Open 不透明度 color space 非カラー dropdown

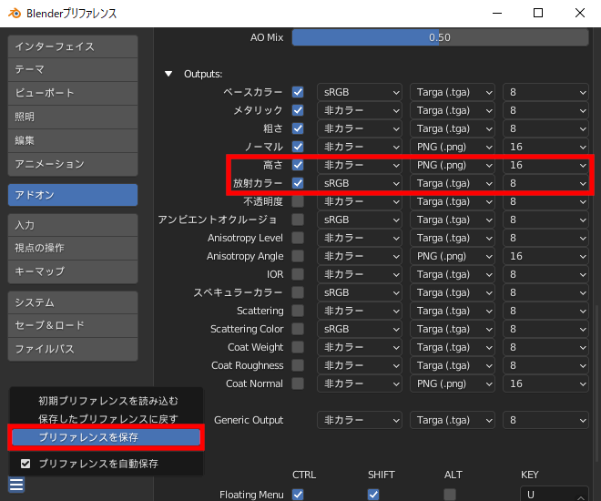pyautogui.click(x=360, y=201)
